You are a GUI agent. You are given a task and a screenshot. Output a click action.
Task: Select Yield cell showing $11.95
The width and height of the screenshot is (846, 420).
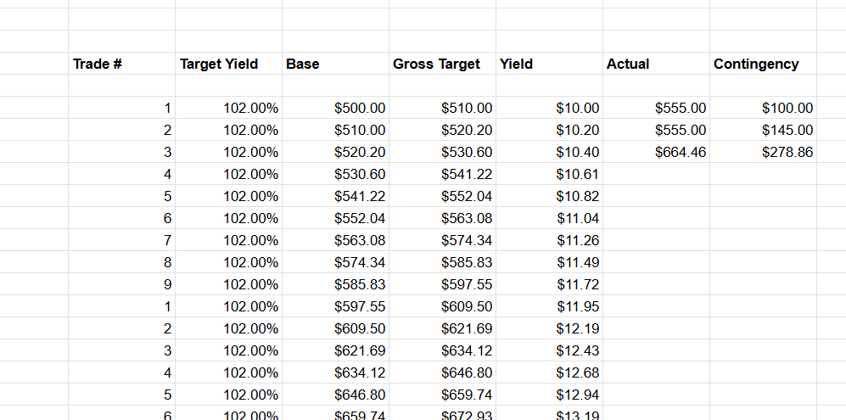(x=549, y=306)
